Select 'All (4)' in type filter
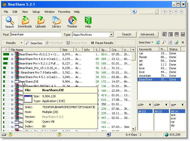Screen dimensions: 190x141 click(178, 111)
